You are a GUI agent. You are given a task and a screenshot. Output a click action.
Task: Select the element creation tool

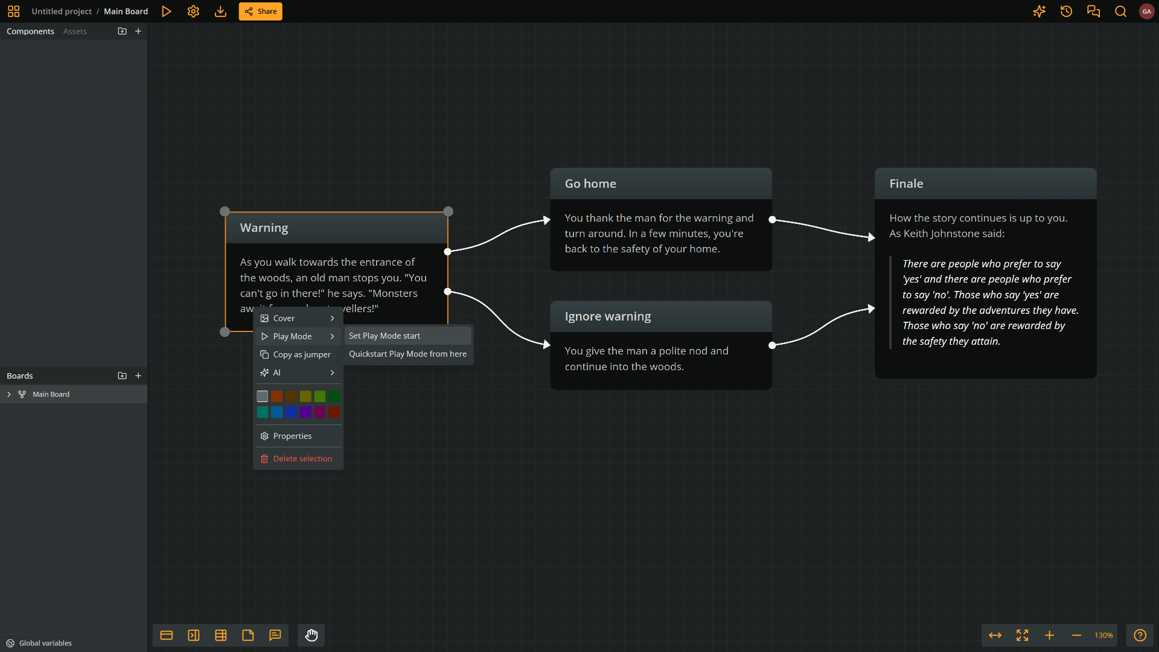coord(167,635)
